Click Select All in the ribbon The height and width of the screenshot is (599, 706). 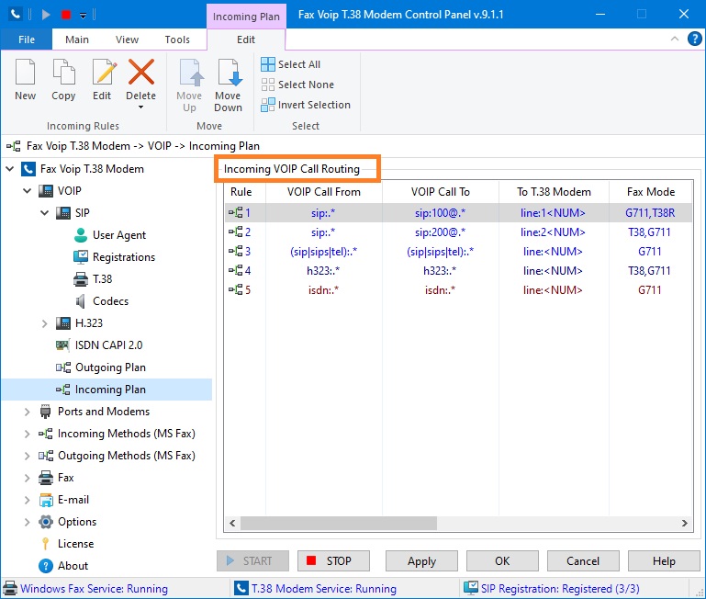pyautogui.click(x=290, y=64)
